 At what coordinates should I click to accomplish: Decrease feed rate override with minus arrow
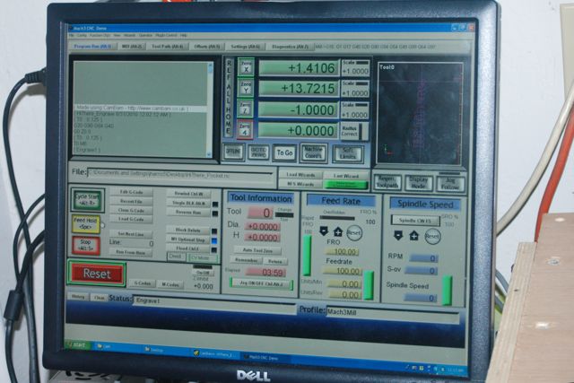click(x=324, y=231)
